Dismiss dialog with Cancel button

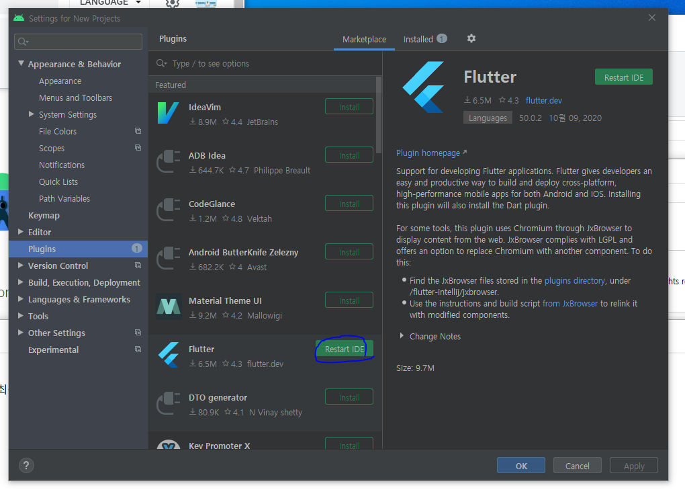577,466
